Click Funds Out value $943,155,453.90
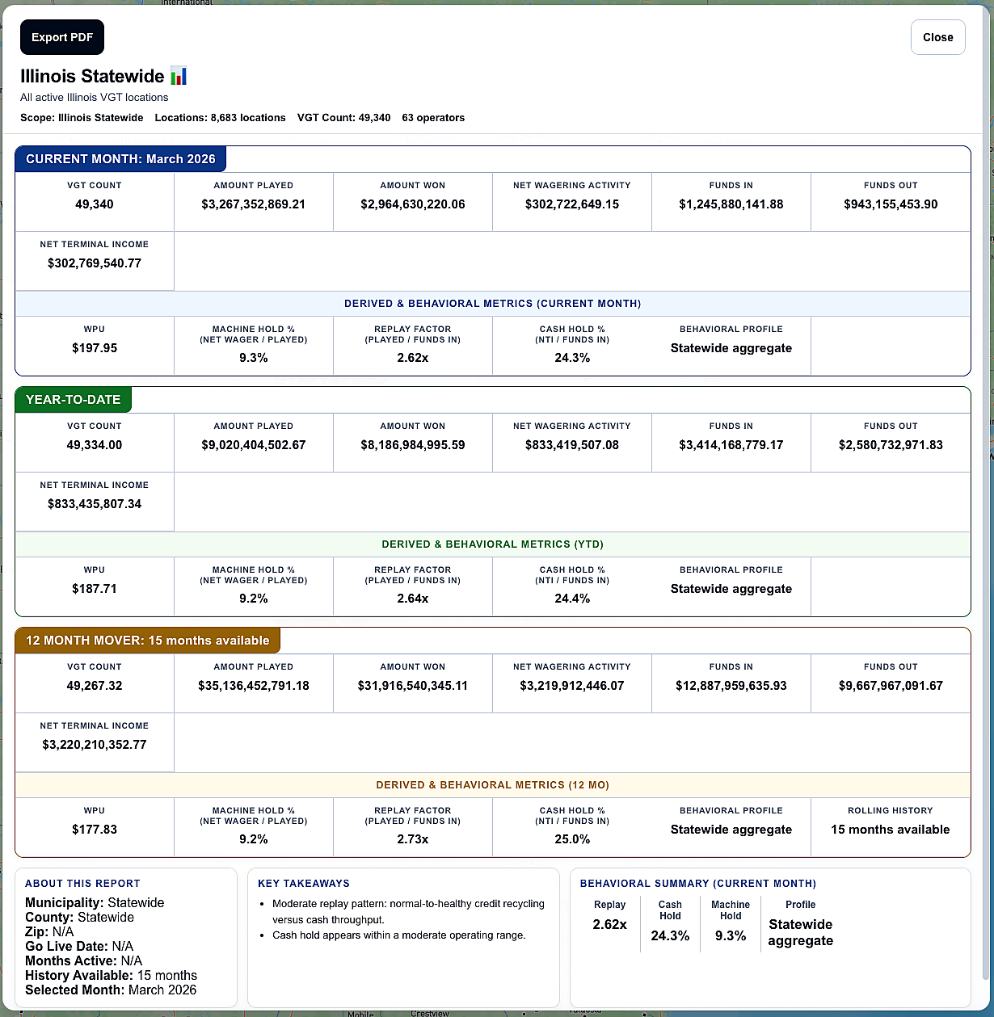 891,204
